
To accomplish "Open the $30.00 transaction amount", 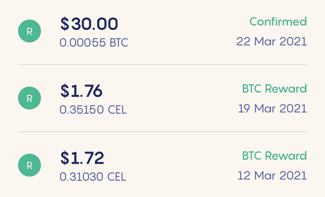I will (x=89, y=24).
